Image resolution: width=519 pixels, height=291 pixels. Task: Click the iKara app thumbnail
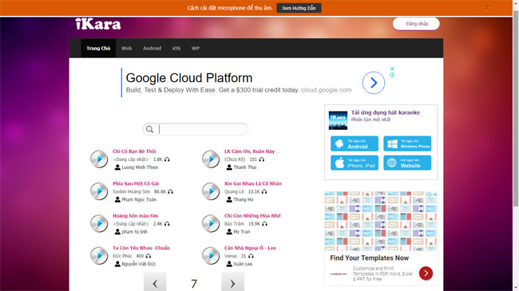(x=338, y=120)
